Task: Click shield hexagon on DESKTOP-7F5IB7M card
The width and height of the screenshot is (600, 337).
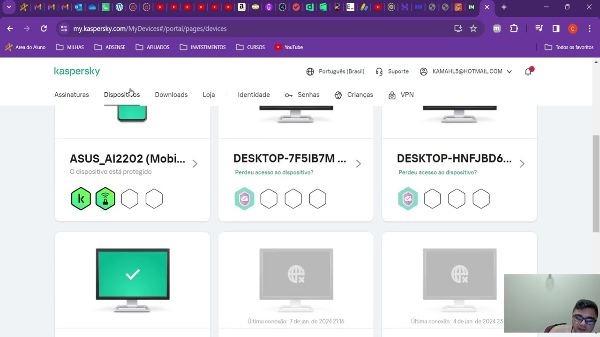Action: (245, 199)
